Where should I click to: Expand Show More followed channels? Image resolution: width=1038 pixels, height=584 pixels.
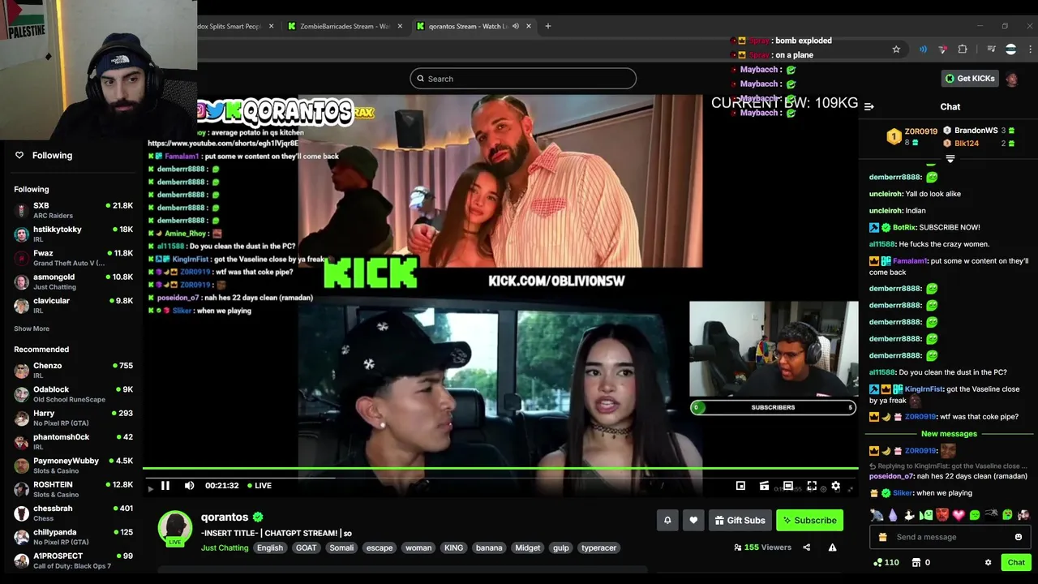32,328
